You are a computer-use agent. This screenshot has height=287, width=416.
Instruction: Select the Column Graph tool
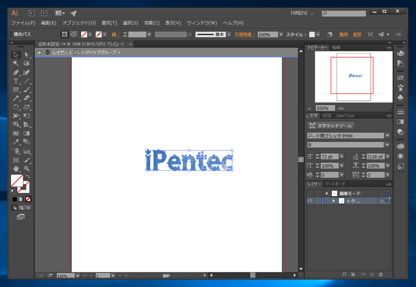pyautogui.click(x=27, y=151)
